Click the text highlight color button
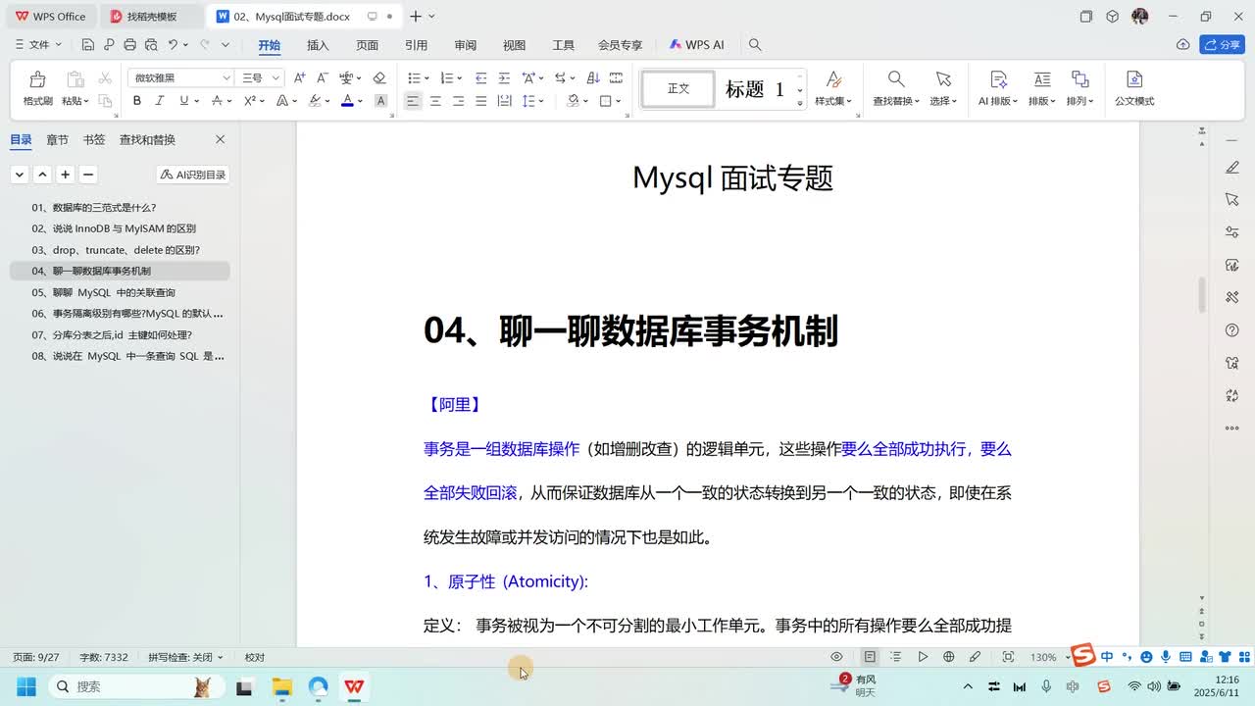This screenshot has width=1255, height=706. (315, 101)
